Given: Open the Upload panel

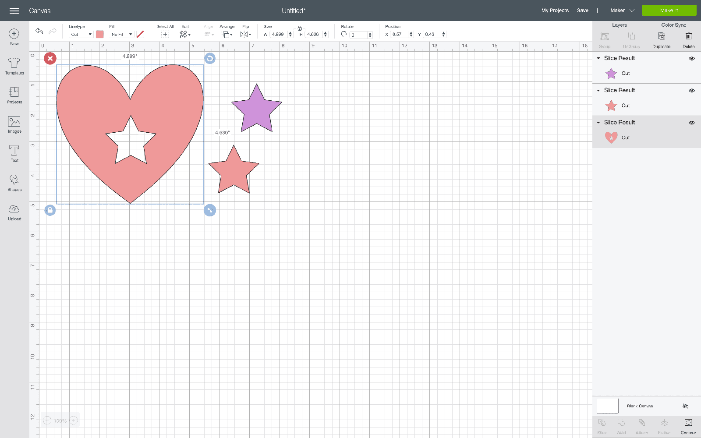Looking at the screenshot, I should click(14, 212).
